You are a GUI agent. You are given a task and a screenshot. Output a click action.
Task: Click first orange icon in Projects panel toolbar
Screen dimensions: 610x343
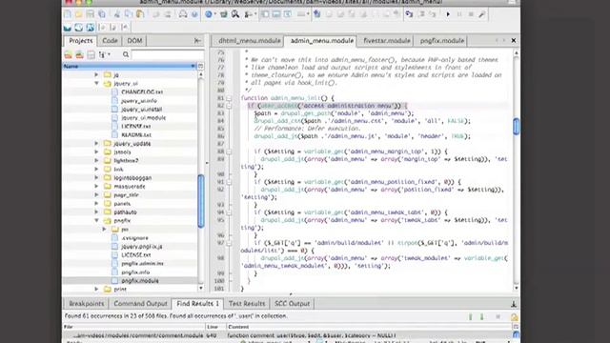tap(68, 54)
